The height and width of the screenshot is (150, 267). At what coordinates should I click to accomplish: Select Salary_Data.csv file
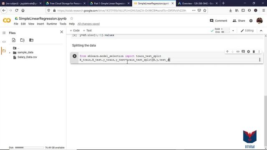[x=27, y=57]
